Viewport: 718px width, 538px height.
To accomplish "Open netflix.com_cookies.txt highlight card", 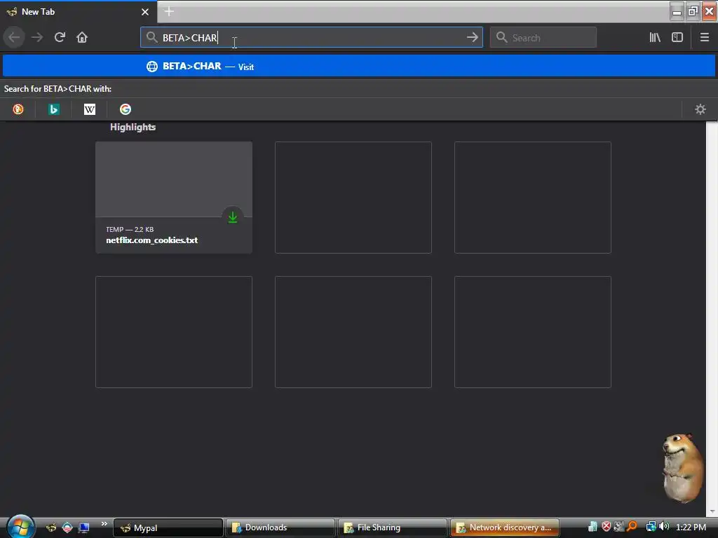I will pyautogui.click(x=174, y=197).
